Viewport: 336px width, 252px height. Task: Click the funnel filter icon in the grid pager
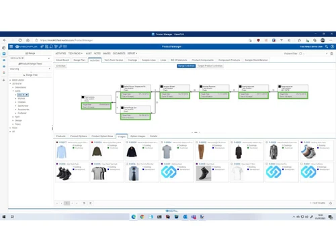click(x=84, y=203)
